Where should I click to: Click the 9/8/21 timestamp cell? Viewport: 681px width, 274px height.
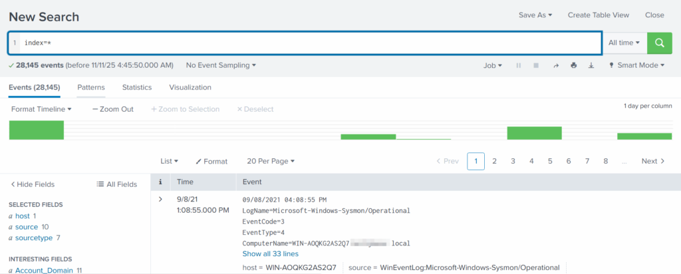pos(203,205)
